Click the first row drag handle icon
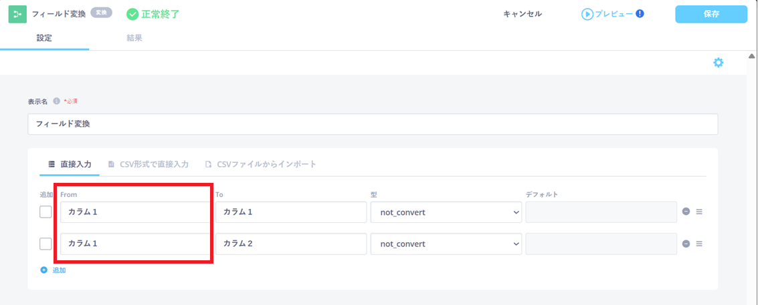The width and height of the screenshot is (758, 305). (x=699, y=212)
